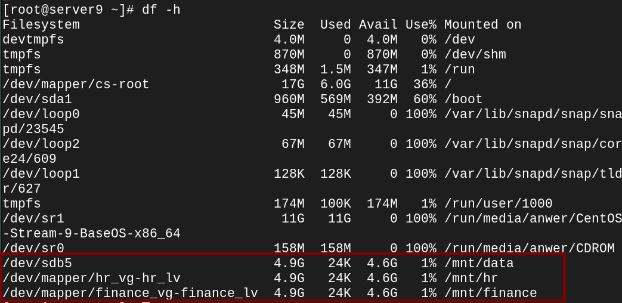Click the 'Mounted on' column header
Screen dimensions: 622x303
pos(483,24)
